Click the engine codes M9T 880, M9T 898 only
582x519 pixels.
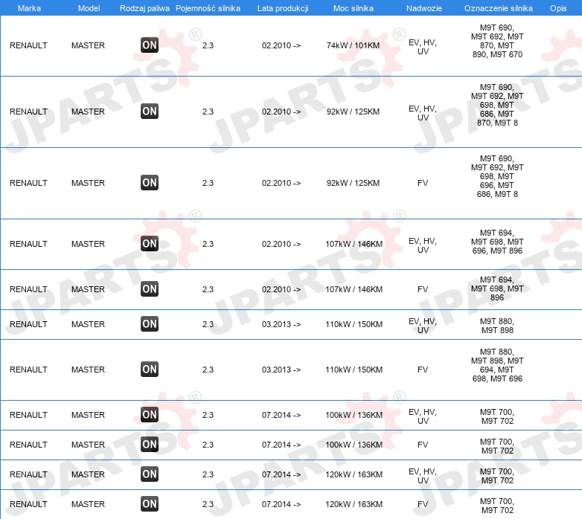click(x=497, y=326)
